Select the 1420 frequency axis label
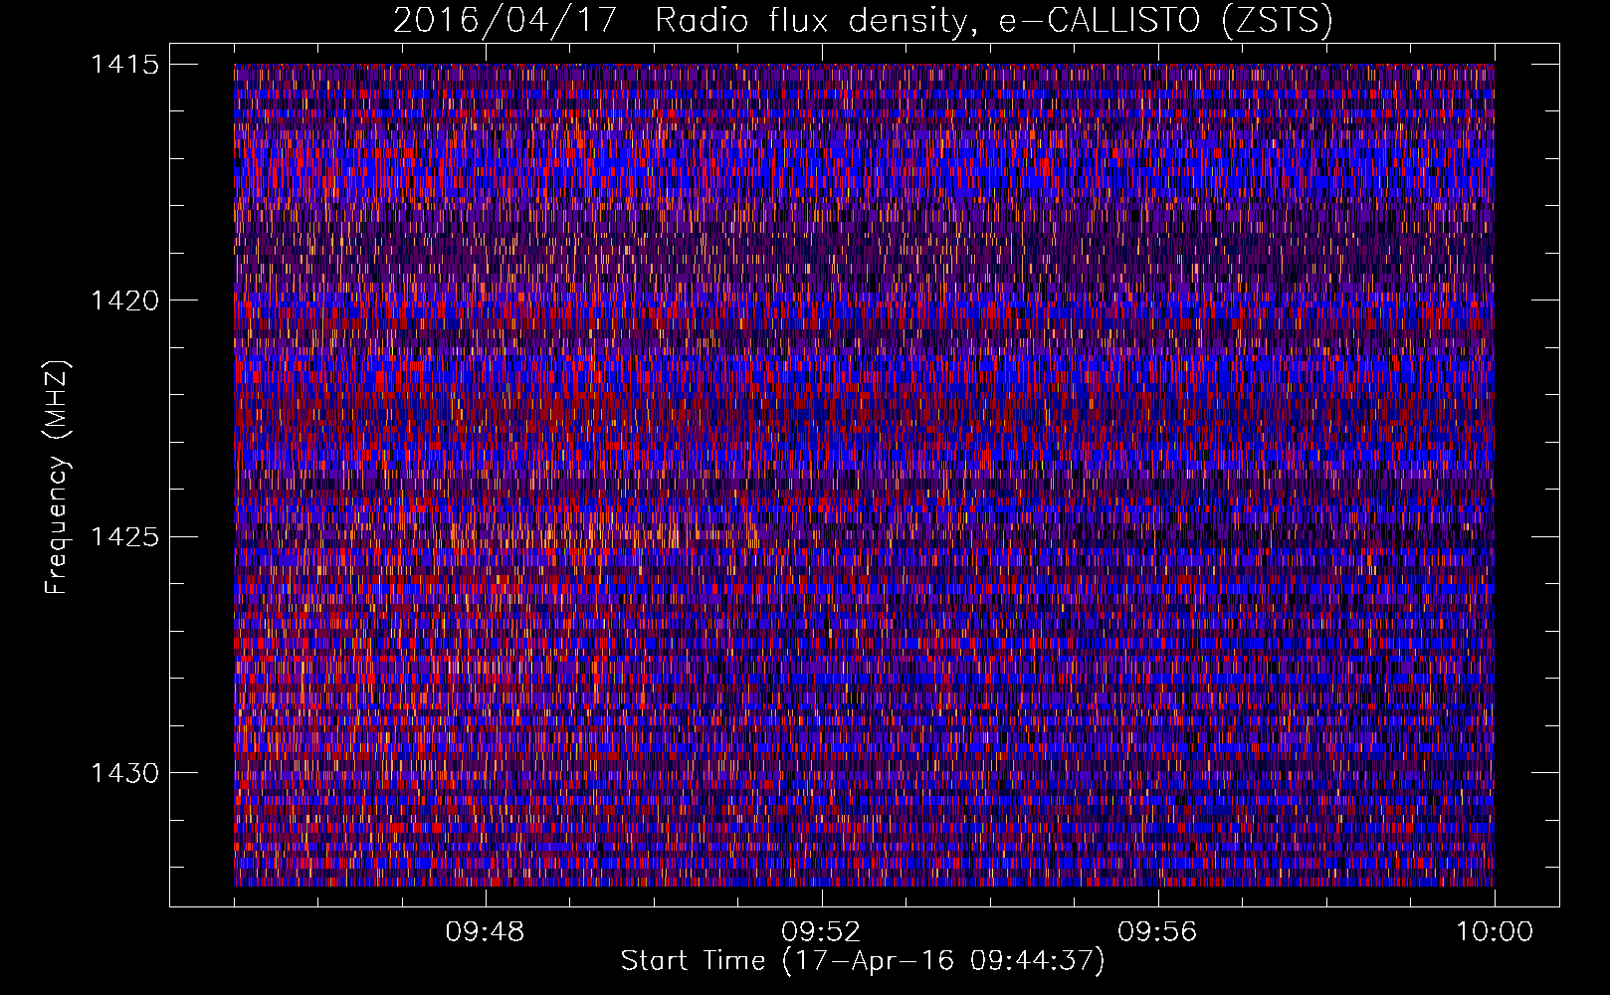 [124, 300]
